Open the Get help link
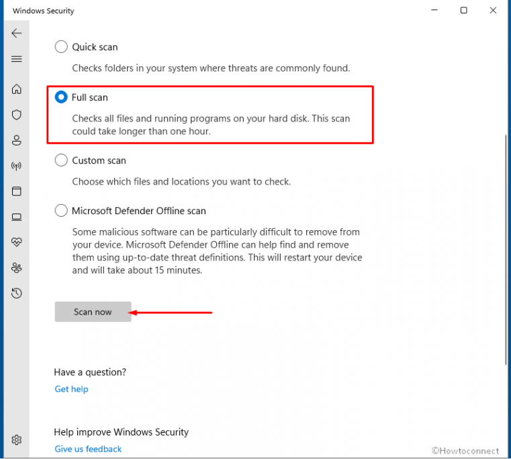The width and height of the screenshot is (511, 459). [71, 389]
